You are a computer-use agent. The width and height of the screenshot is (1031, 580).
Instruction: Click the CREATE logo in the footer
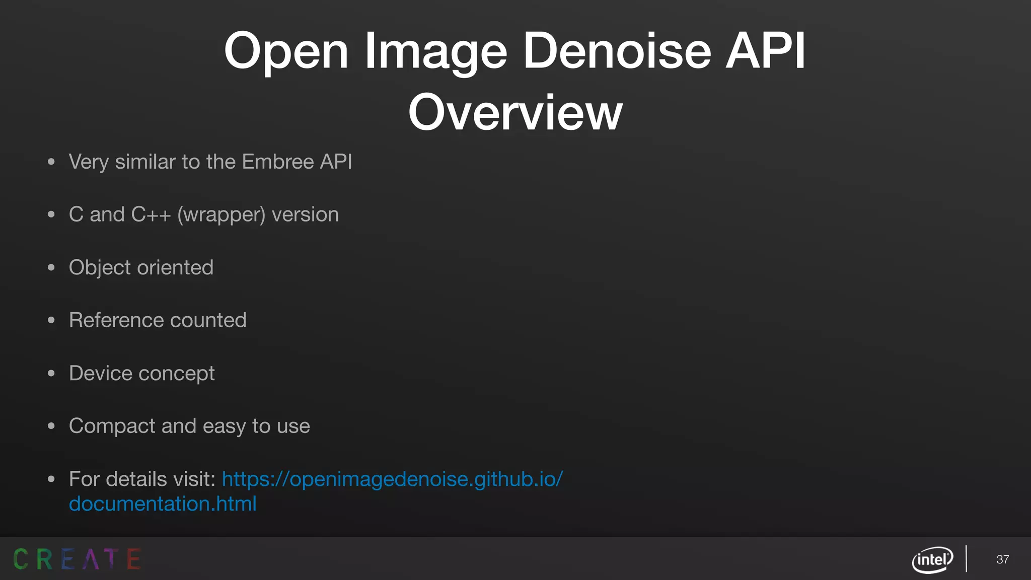(77, 559)
